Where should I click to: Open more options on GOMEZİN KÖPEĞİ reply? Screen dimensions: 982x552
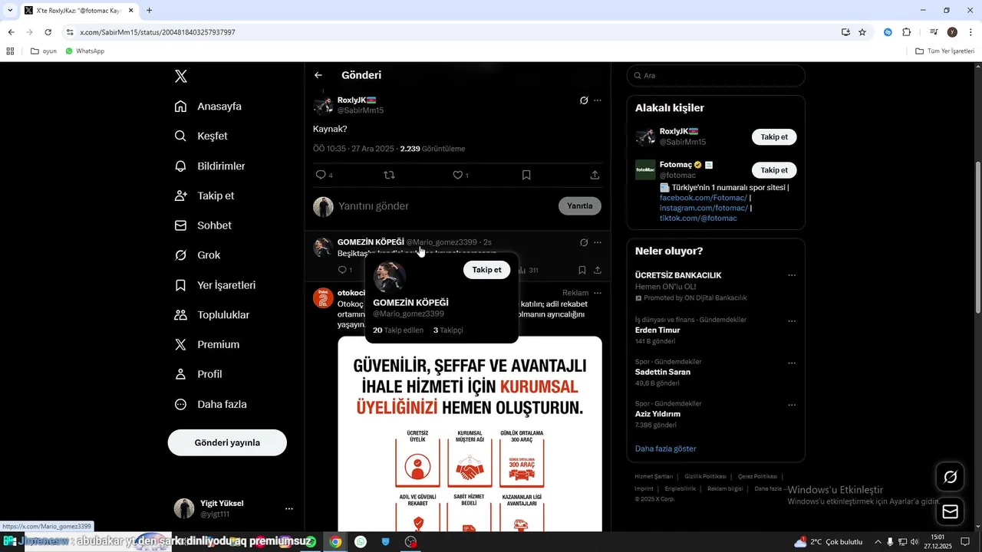coord(598,242)
